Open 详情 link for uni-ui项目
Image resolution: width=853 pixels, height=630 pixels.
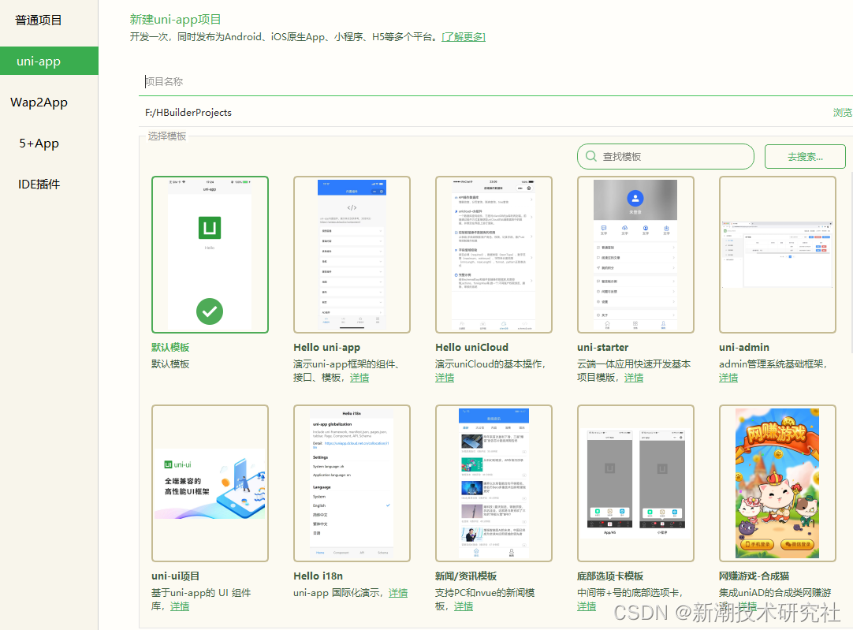(x=180, y=606)
